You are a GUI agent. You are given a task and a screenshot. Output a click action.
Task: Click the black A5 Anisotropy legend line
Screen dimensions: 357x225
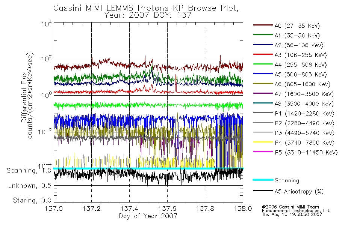tap(263, 190)
